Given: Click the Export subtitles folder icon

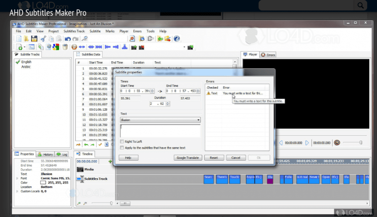Looking at the screenshot, I should click(x=168, y=38).
